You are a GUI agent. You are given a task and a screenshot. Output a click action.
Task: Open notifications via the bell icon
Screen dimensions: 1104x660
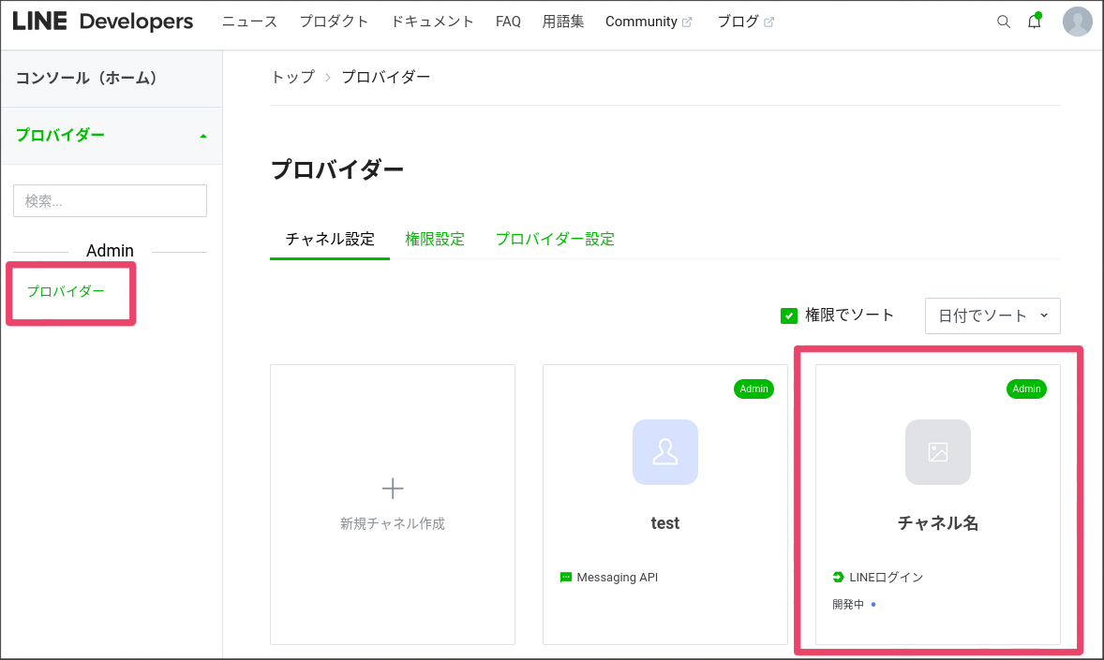pos(1034,21)
